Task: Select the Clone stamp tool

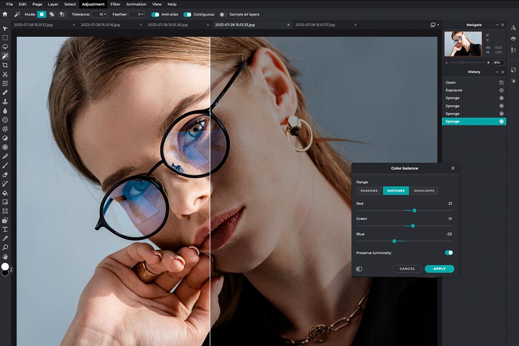Action: [x=5, y=102]
